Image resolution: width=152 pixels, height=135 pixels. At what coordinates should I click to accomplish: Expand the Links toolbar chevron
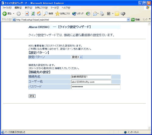point(150,19)
